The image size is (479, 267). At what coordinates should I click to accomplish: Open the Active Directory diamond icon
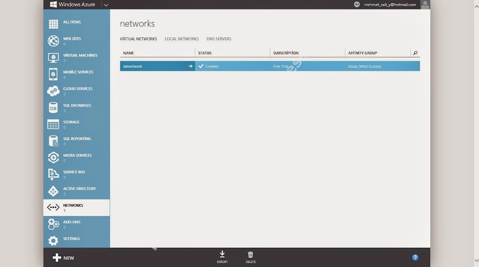53,191
